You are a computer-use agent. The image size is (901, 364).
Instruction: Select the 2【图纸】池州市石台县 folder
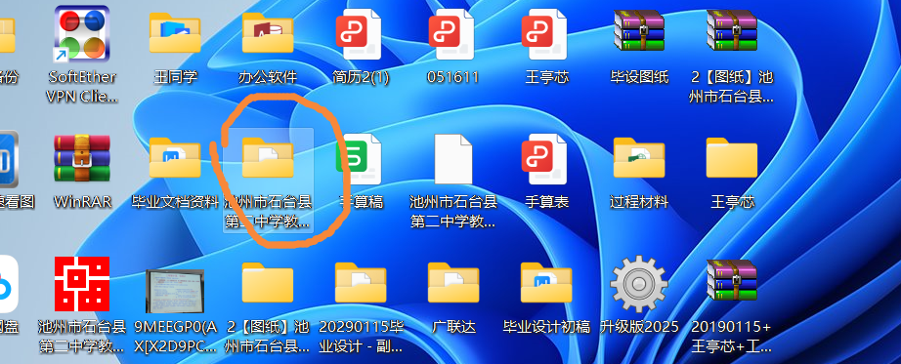[x=268, y=283]
